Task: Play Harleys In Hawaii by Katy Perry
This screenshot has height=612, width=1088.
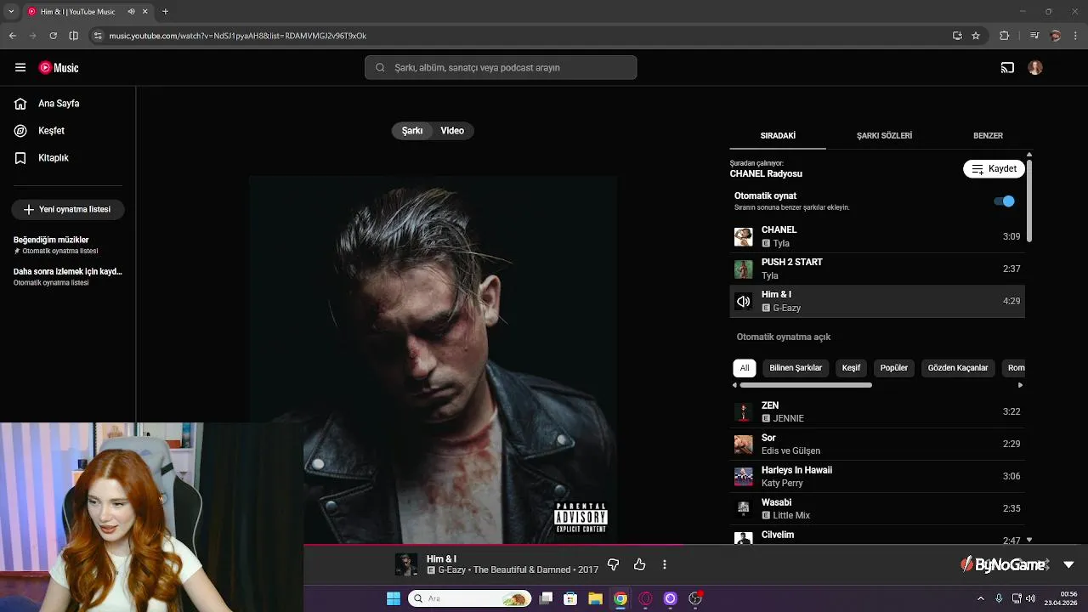Action: (x=877, y=477)
